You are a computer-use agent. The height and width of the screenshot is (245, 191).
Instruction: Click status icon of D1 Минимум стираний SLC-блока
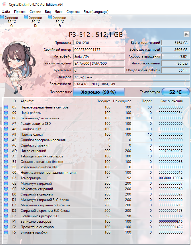point(6,200)
